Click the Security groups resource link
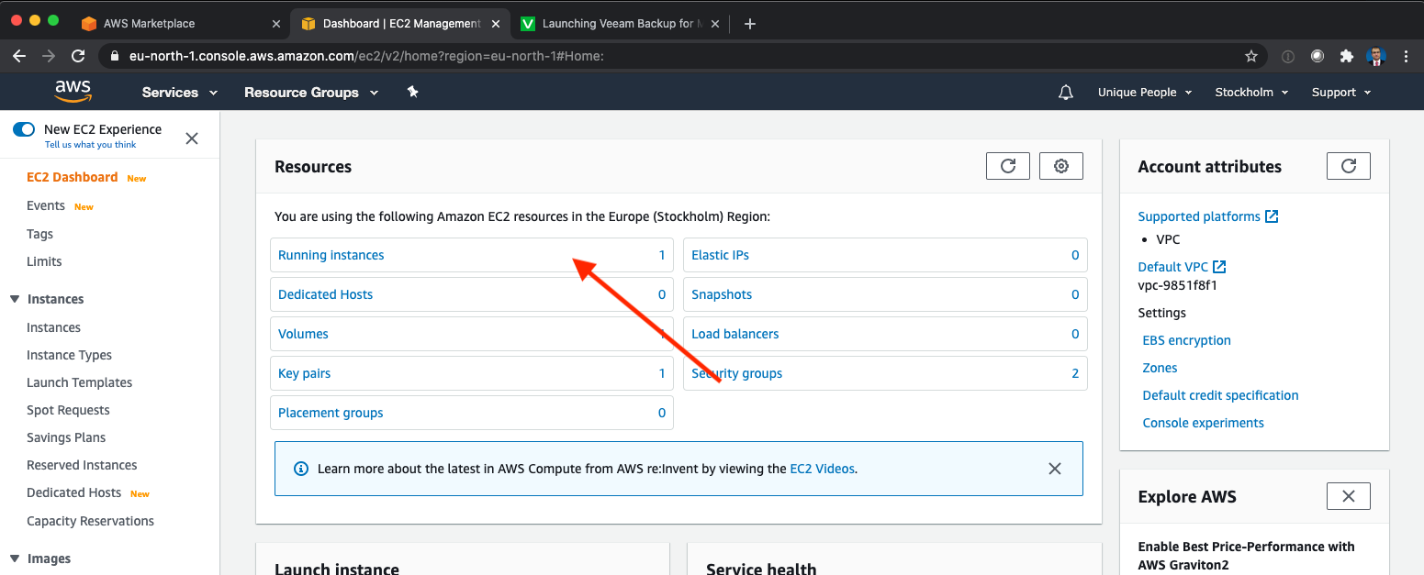1424x575 pixels. tap(737, 373)
